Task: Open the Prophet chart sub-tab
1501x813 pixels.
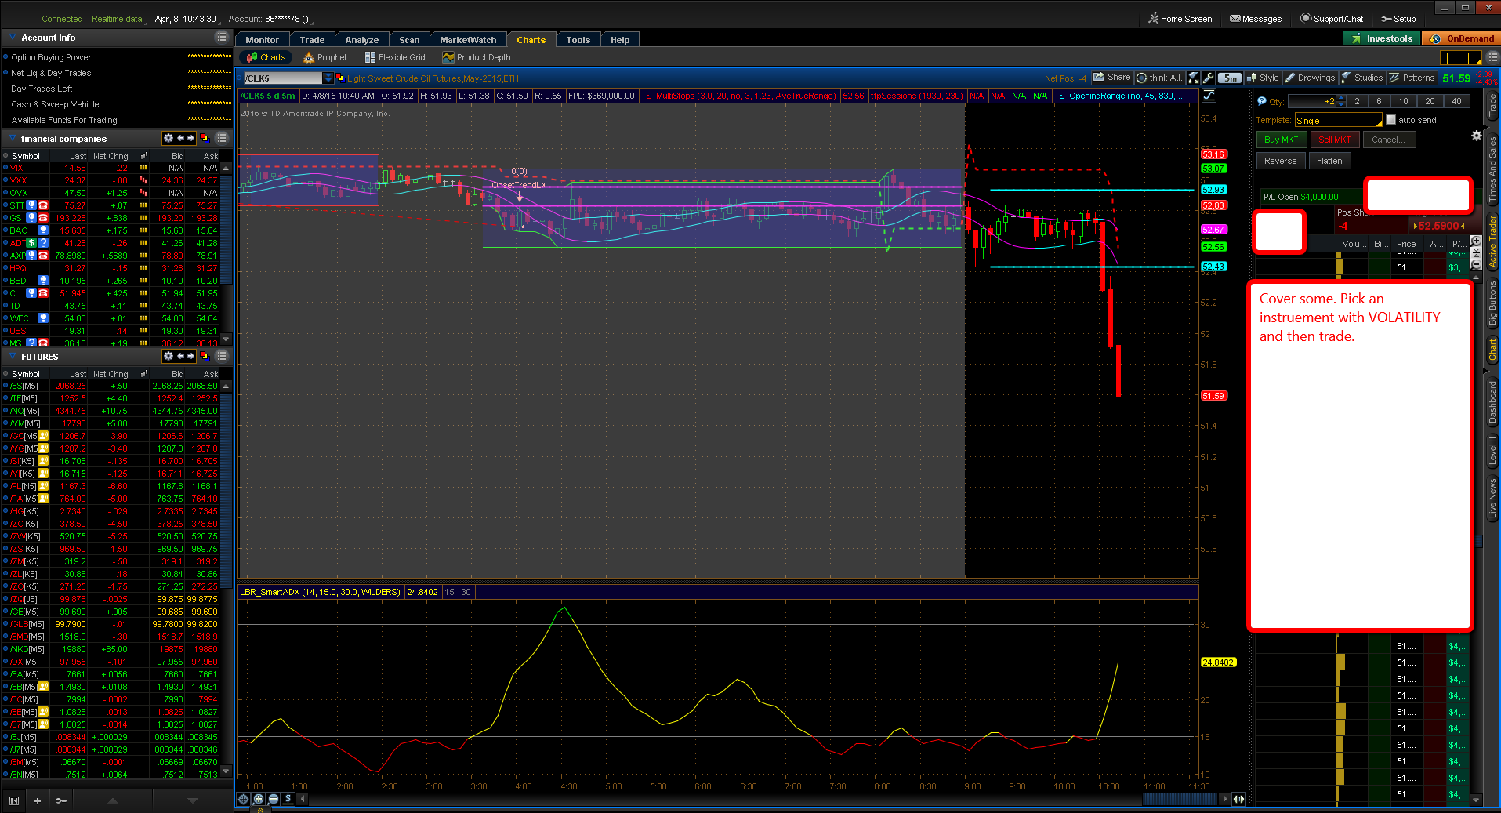Action: coord(325,57)
